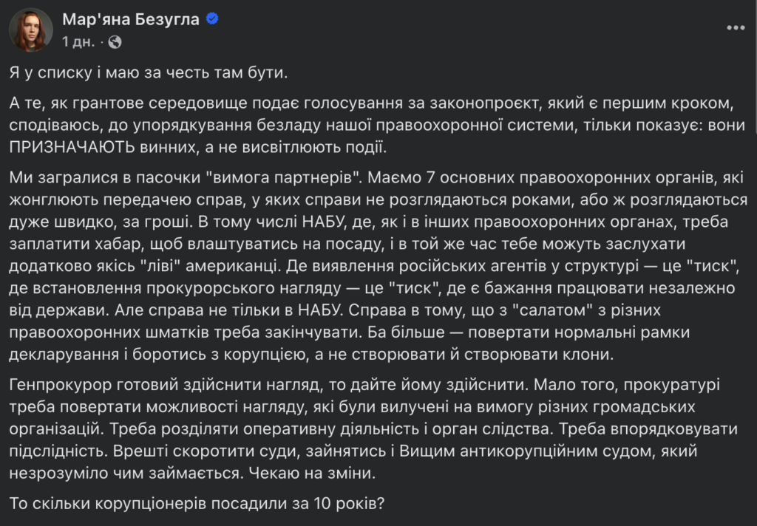Click the phrase "Ми загралися в пасочки"
The height and width of the screenshot is (526, 757).
(105, 177)
